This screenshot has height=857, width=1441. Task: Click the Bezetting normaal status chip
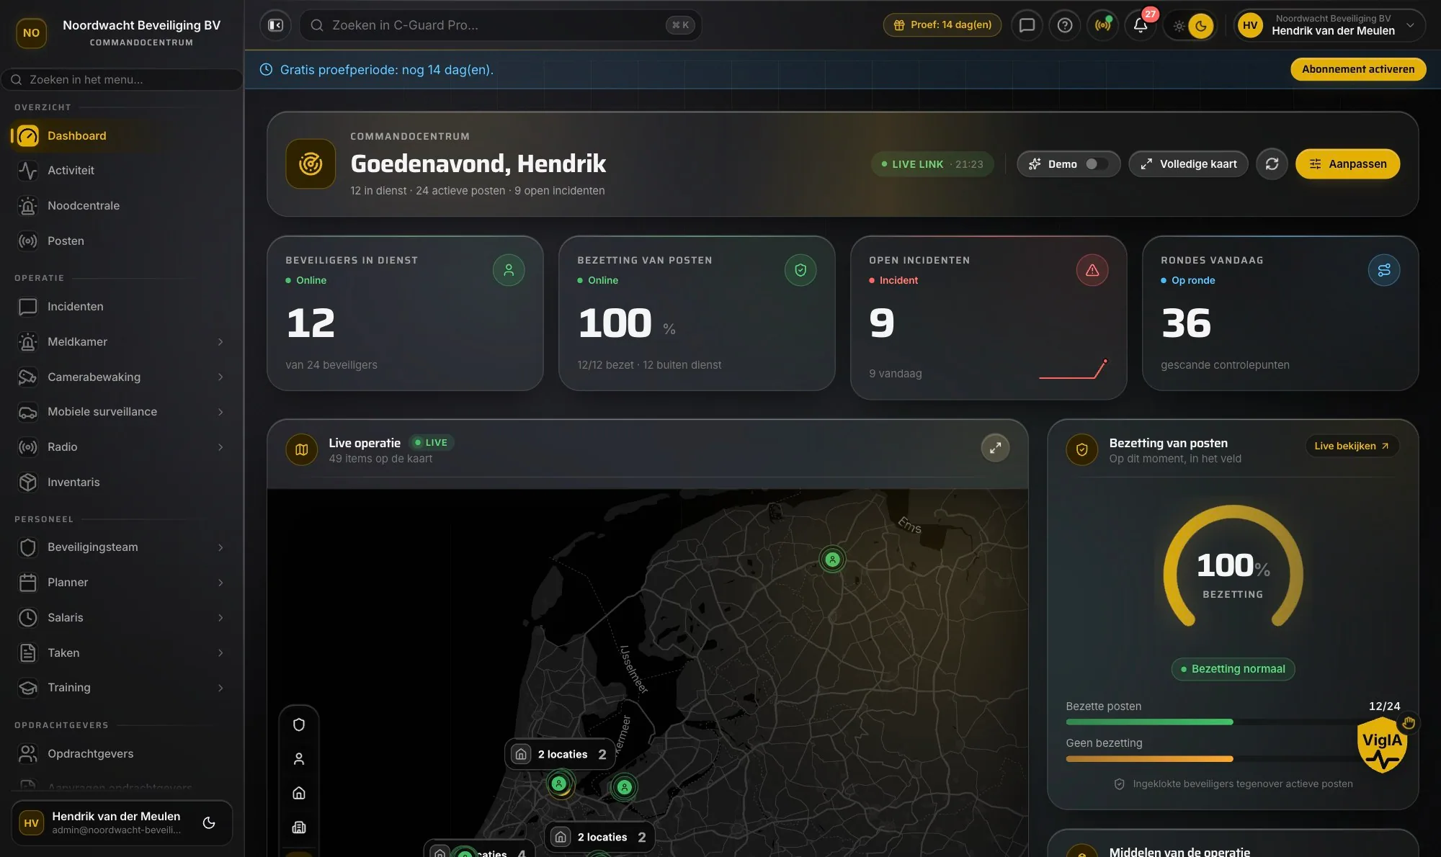(1233, 669)
